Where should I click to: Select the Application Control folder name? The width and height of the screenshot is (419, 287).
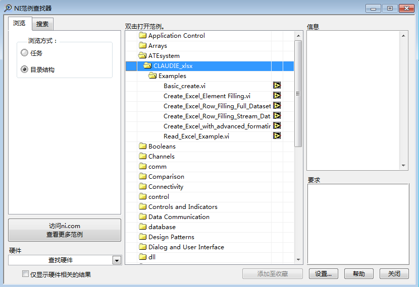point(177,36)
